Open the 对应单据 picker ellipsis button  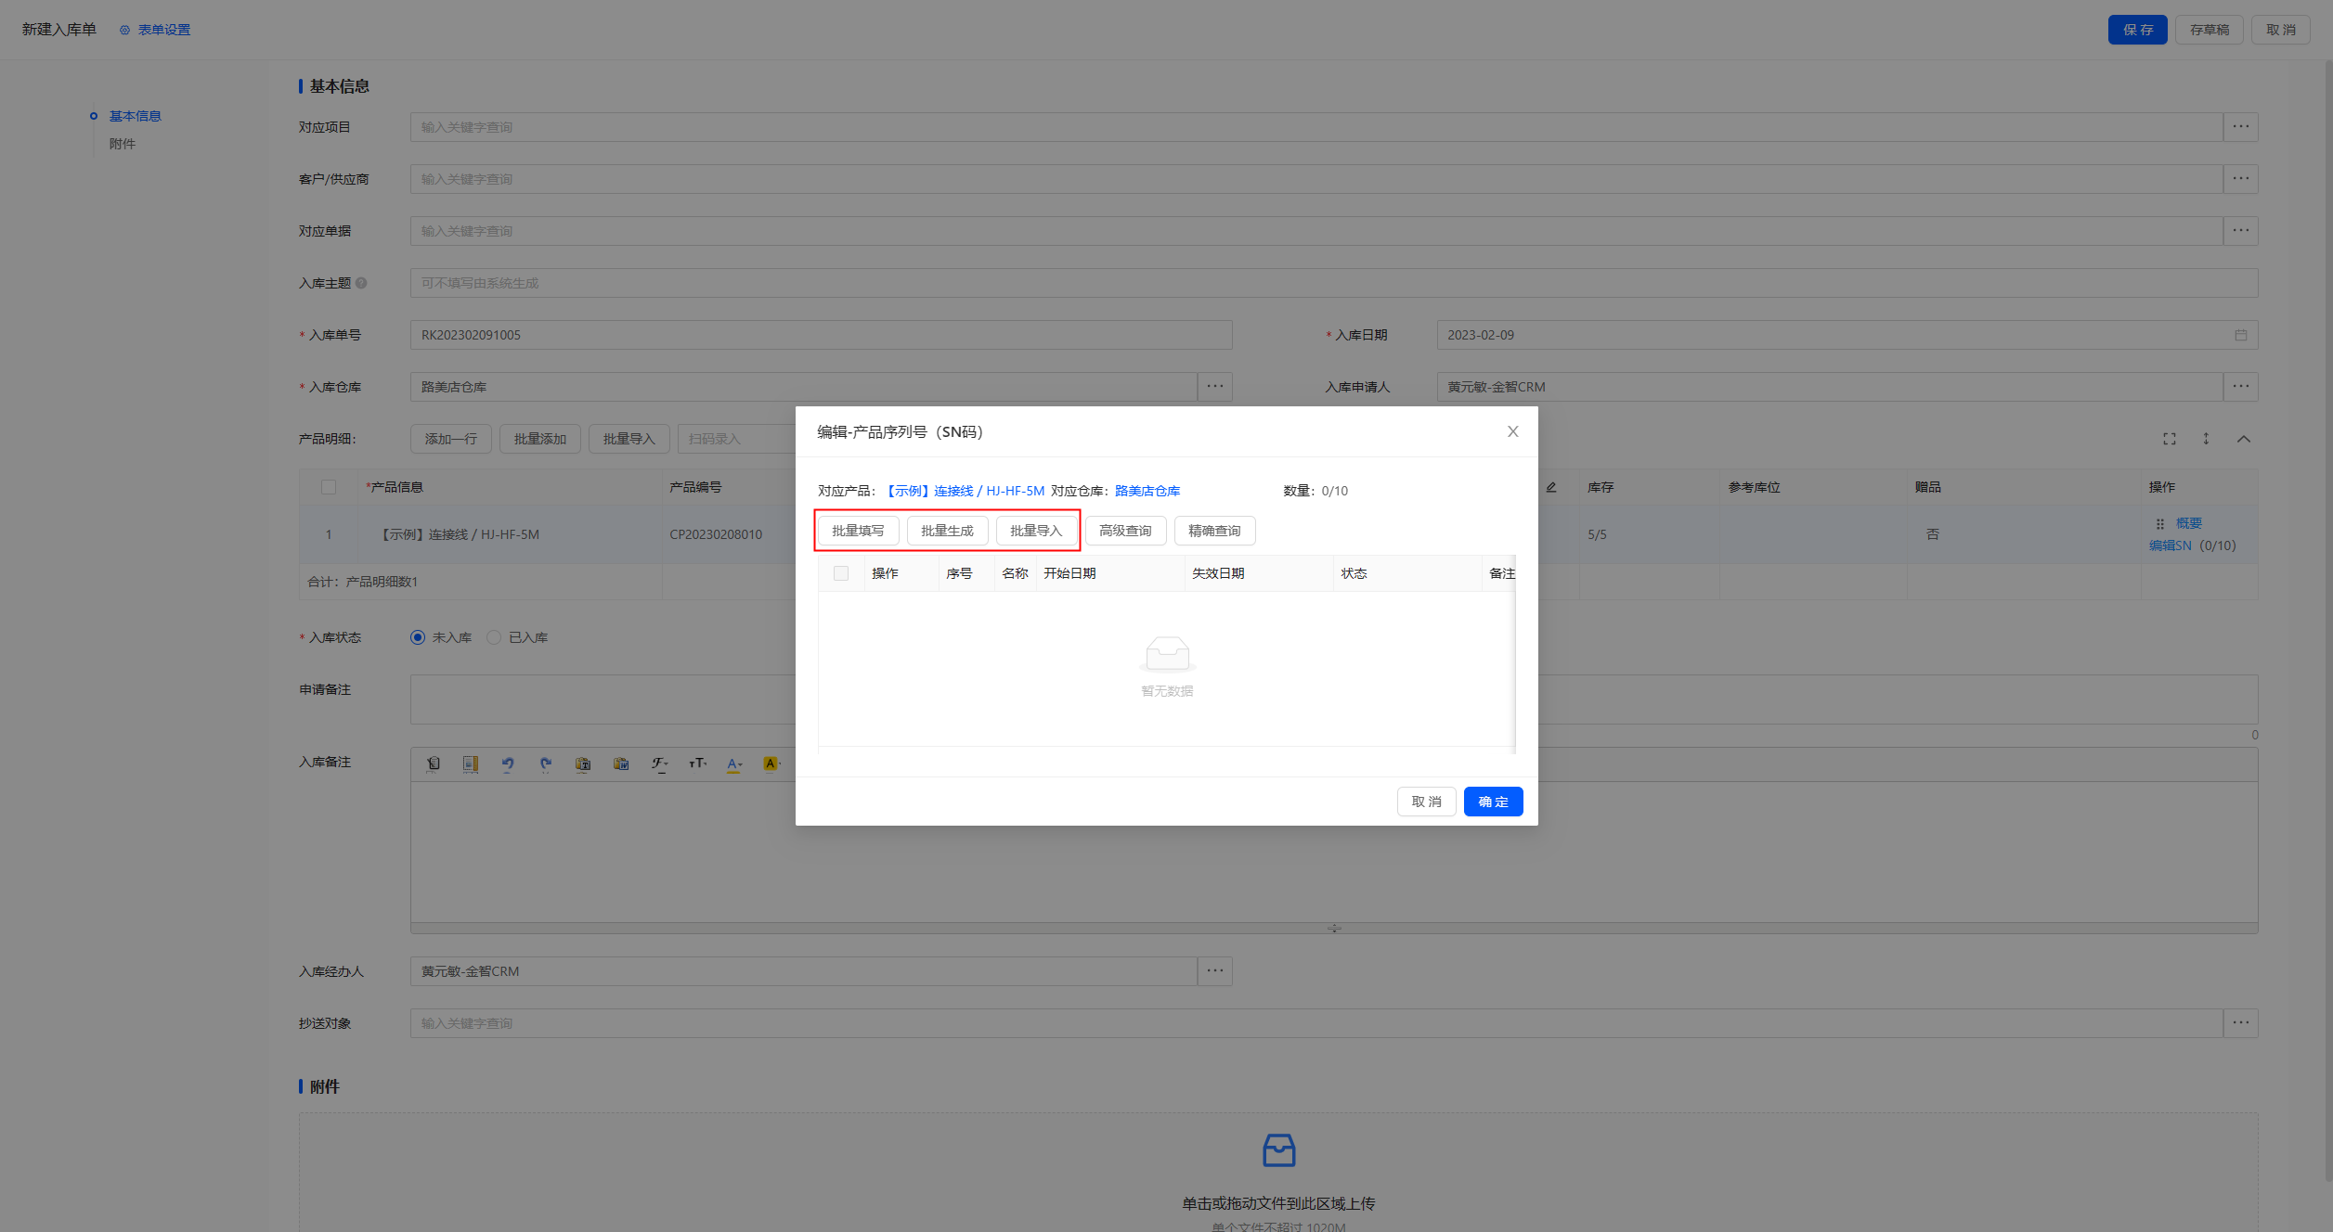(x=2240, y=231)
